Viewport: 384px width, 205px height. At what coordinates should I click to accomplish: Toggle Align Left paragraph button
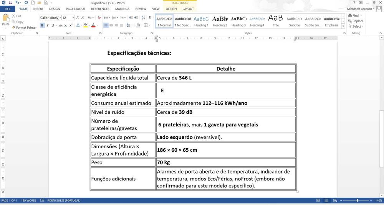(x=106, y=25)
